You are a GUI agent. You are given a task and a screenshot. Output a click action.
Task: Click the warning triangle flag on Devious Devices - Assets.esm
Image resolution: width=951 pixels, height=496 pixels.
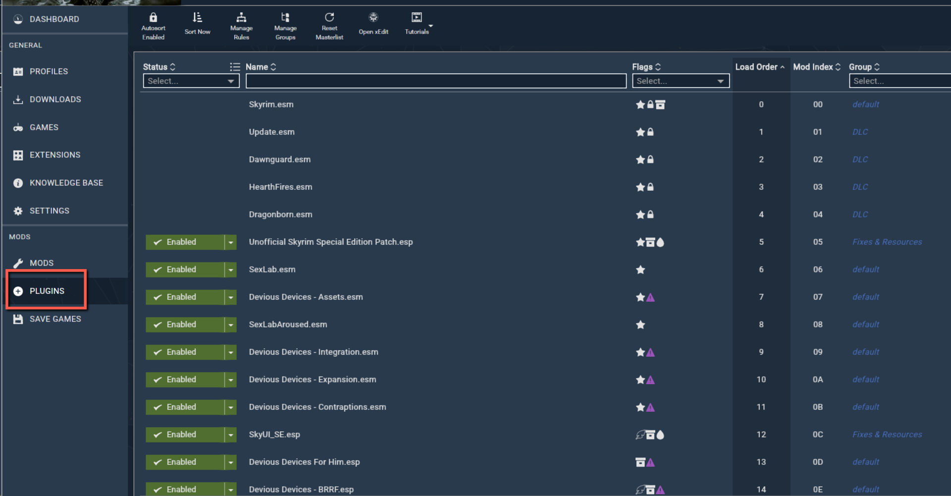[x=650, y=297]
